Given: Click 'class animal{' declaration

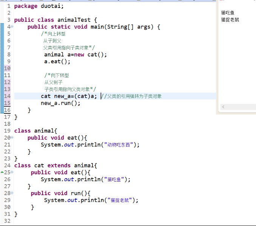Looking at the screenshot, I should (35, 131).
